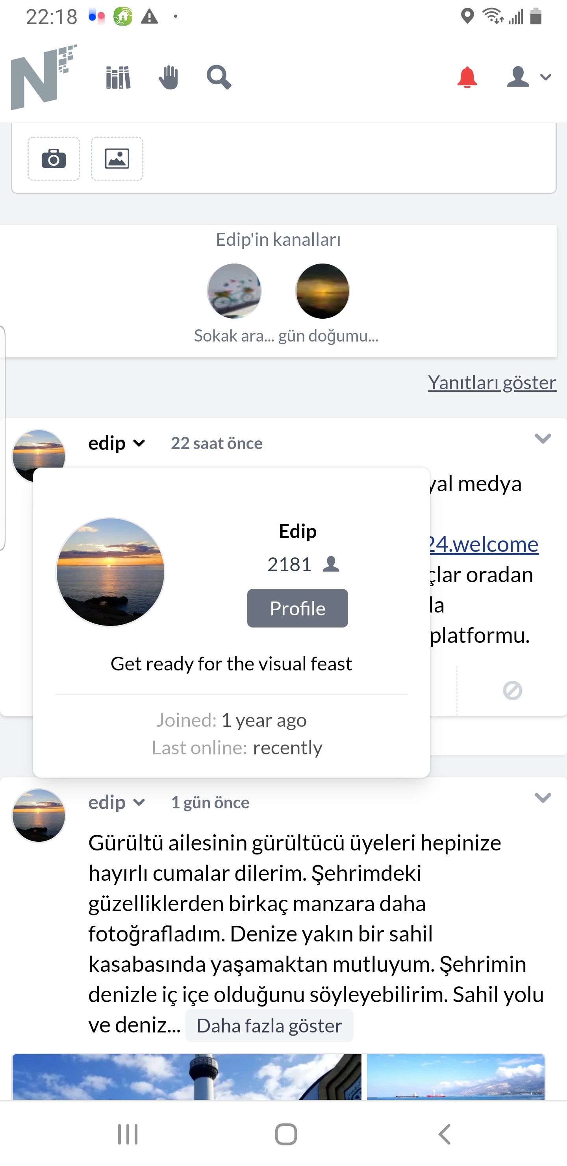Image resolution: width=567 pixels, height=1166 pixels.
Task: Tap Edip's sunset avatar in popup card
Action: [110, 572]
